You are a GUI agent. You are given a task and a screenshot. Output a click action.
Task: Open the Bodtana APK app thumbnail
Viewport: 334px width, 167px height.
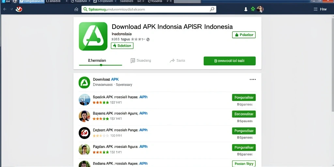pyautogui.click(x=84, y=164)
